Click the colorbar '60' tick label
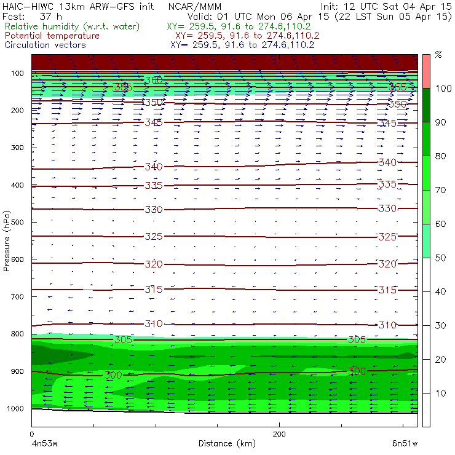Viewport: 455px width, 455px height. 440,224
